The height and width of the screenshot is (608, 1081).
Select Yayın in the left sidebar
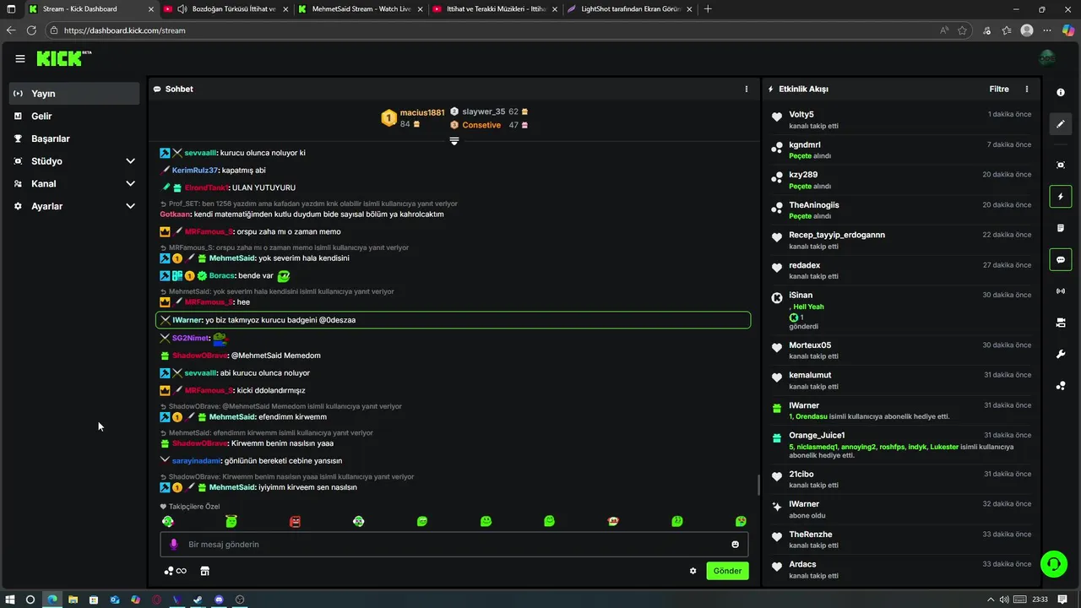[x=74, y=94]
